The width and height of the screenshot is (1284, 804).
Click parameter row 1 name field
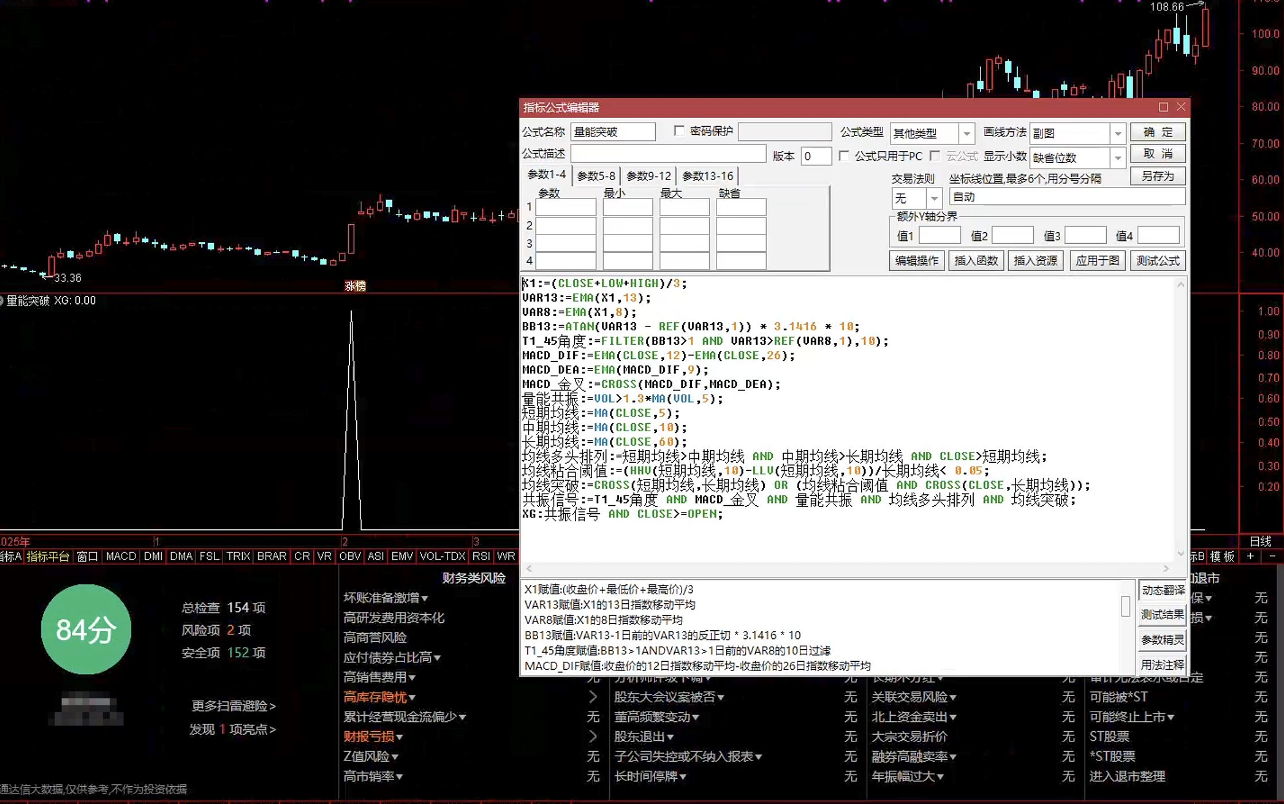tap(566, 208)
